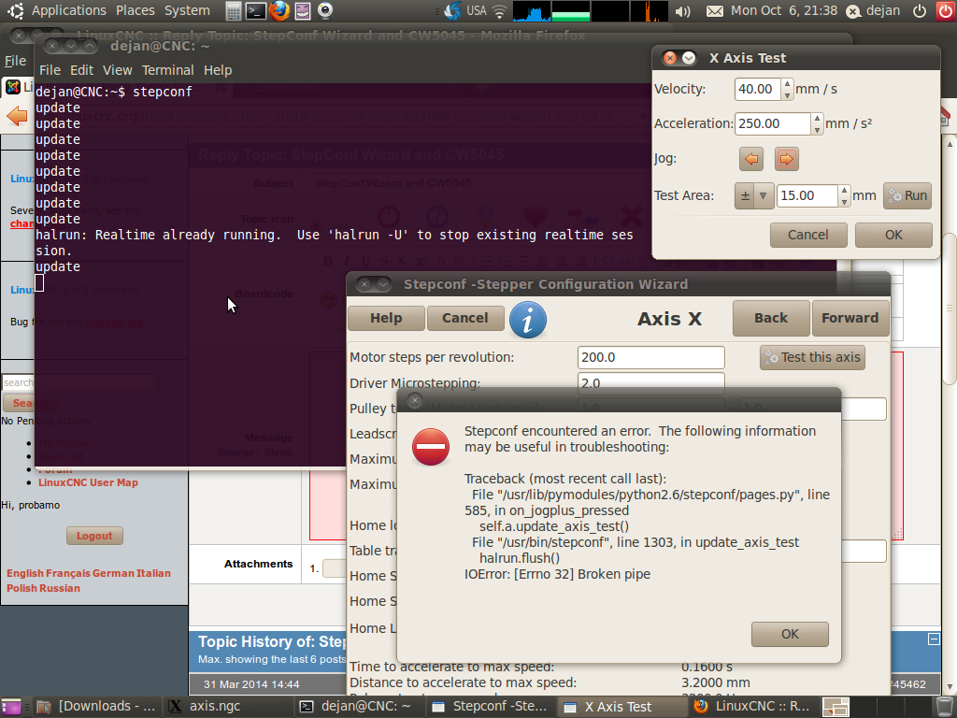Viewport: 957px width, 718px height.
Task: Open the Places menu
Action: click(x=135, y=10)
